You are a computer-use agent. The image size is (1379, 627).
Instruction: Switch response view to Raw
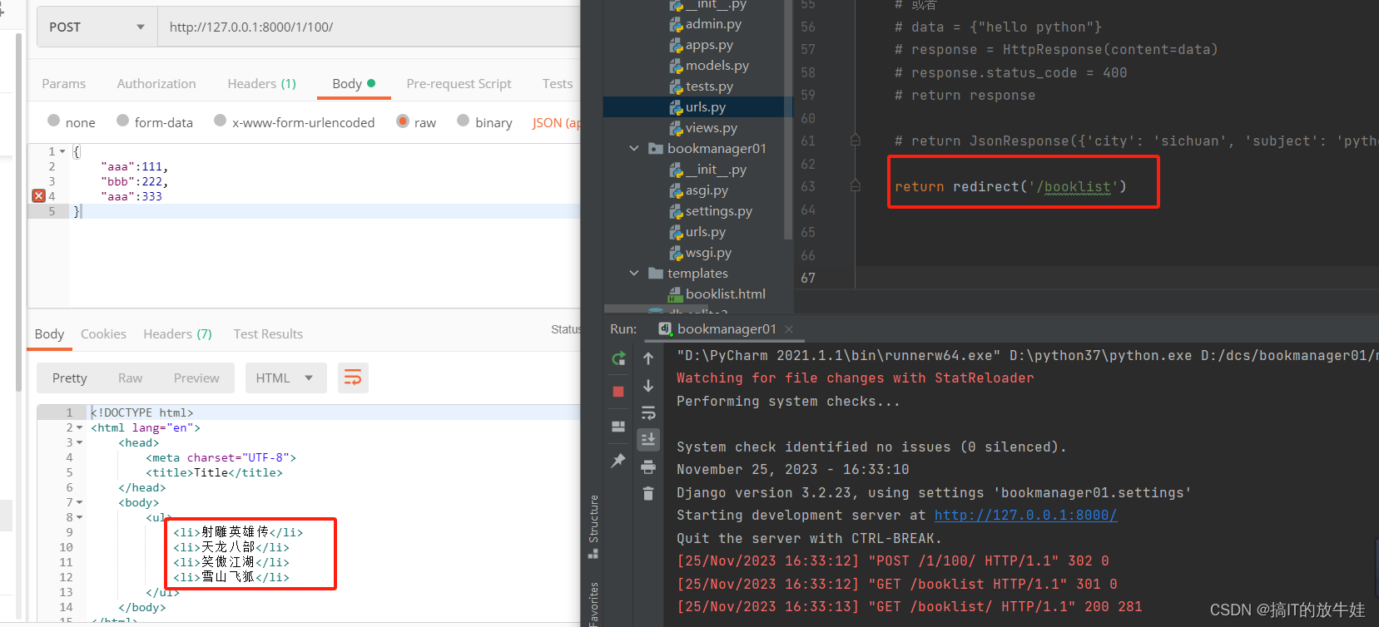[130, 378]
